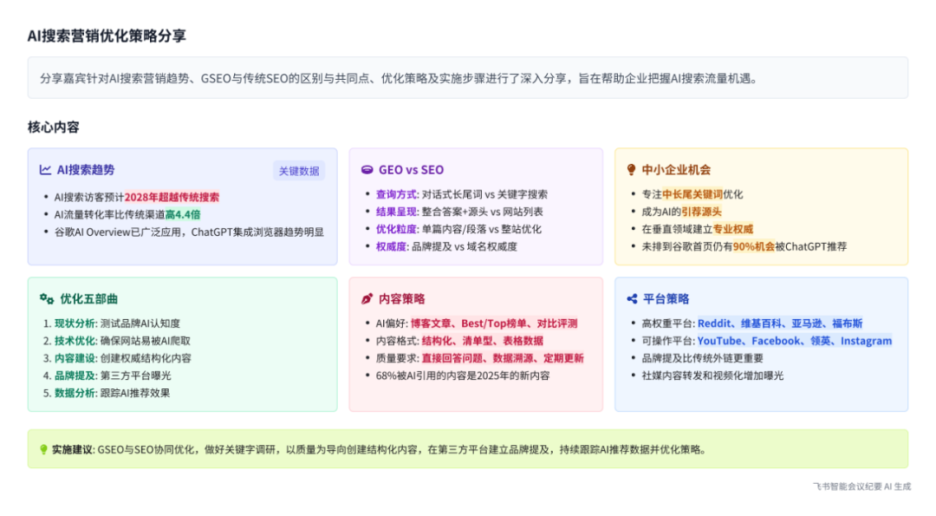Click highlighted text 博客文章、Best/Top榜单、对比评测
This screenshot has width=936, height=516.
tap(494, 323)
